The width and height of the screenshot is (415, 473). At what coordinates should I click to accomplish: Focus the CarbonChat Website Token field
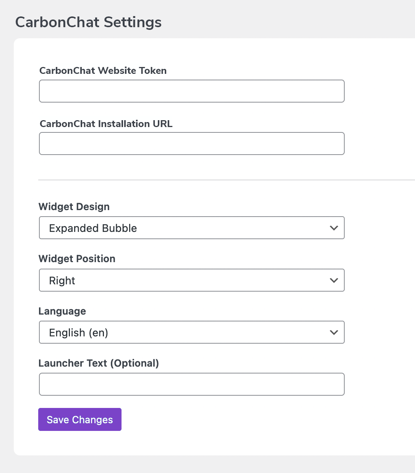191,91
